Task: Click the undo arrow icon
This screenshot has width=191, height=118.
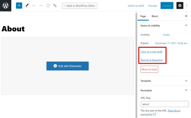Action: [x=34, y=6]
